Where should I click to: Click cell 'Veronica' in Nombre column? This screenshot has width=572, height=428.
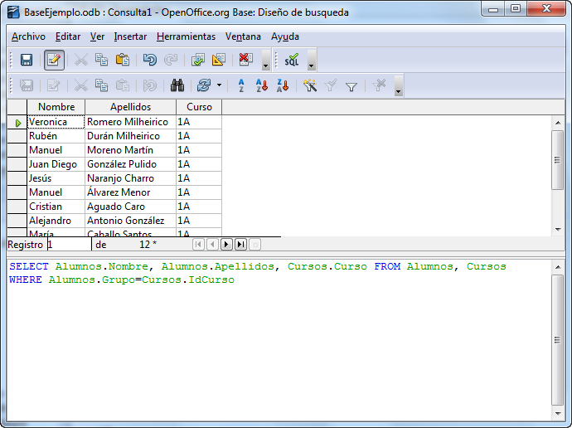coord(56,122)
